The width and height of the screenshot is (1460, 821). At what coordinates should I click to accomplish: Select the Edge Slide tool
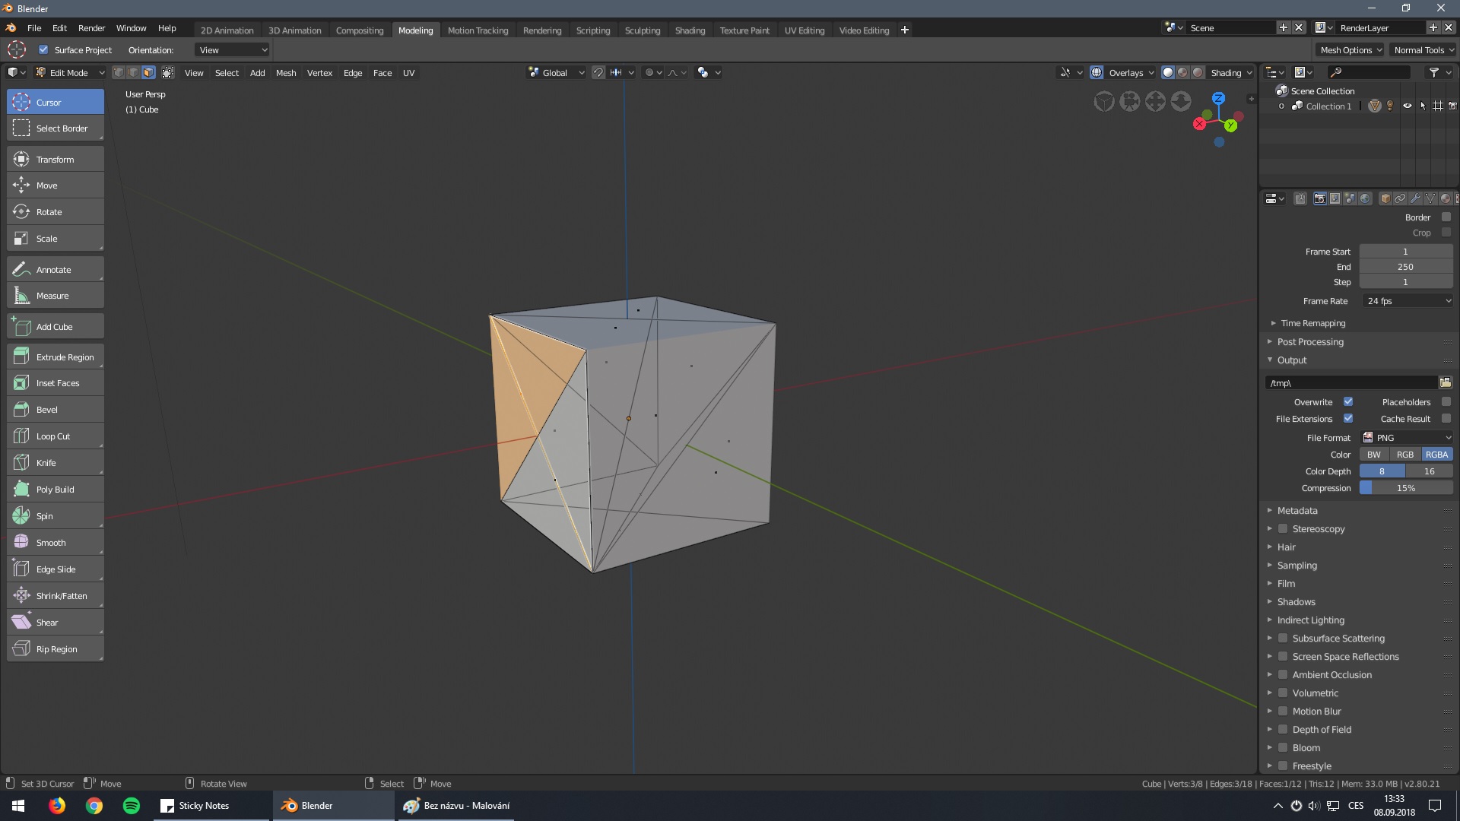[56, 569]
